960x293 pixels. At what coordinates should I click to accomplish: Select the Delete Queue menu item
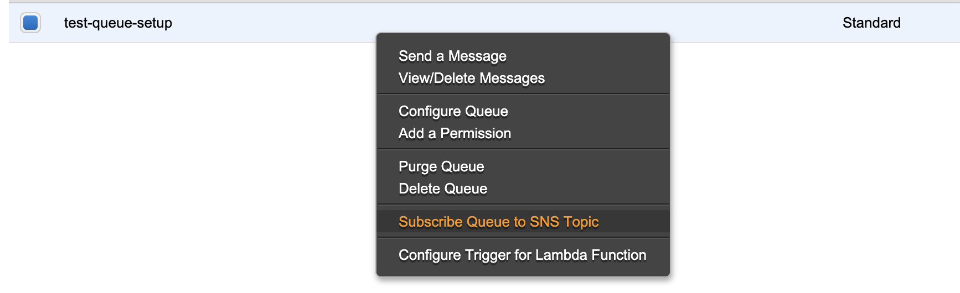(x=443, y=189)
